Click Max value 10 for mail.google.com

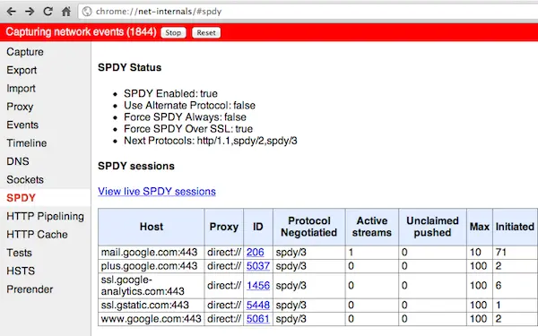[475, 253]
